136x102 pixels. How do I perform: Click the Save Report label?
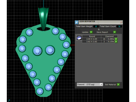[x=102, y=32]
